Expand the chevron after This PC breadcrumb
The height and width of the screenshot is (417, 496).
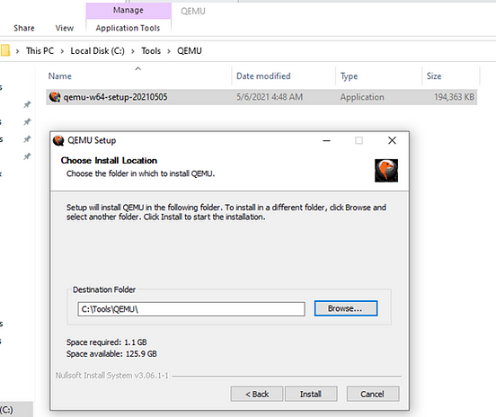point(62,51)
